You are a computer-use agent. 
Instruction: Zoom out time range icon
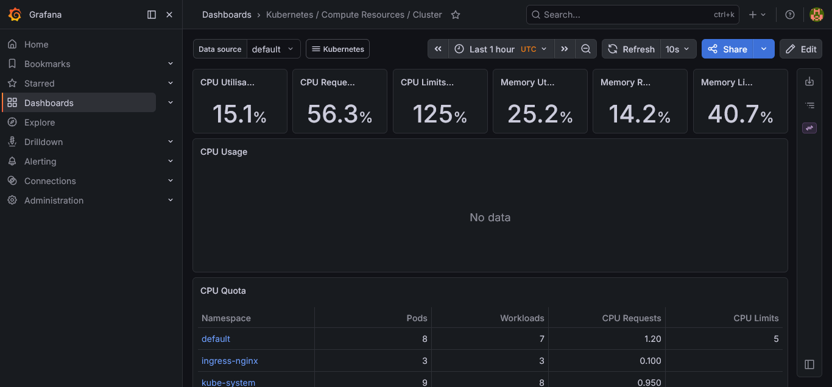[586, 49]
